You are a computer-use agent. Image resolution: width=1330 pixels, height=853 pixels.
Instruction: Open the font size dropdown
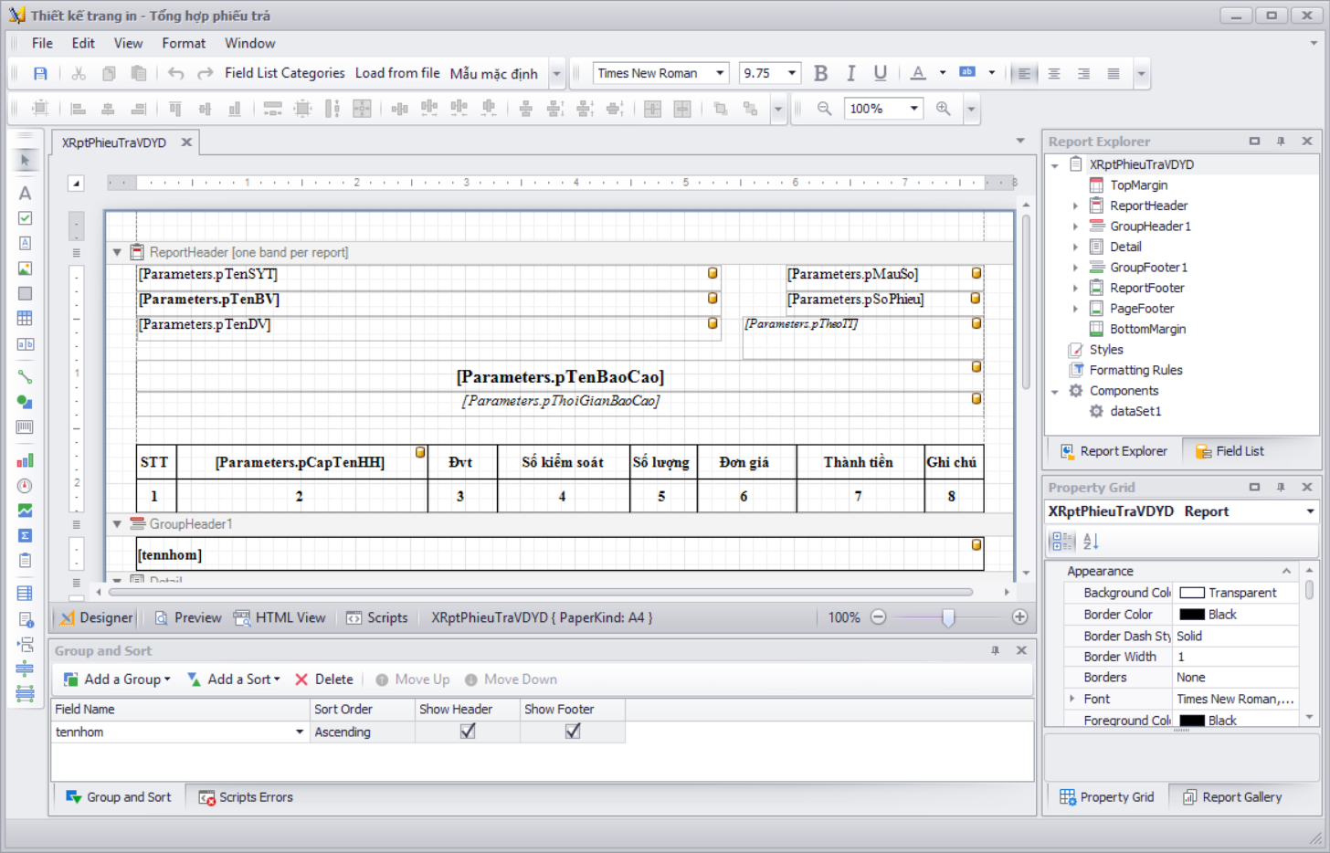pyautogui.click(x=792, y=73)
